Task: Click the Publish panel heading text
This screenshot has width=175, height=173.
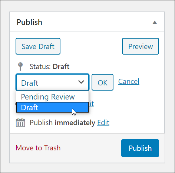Action: (x=29, y=22)
